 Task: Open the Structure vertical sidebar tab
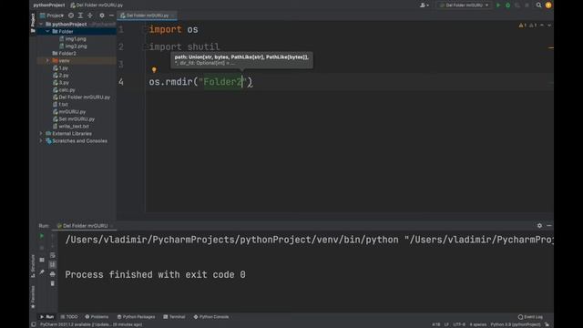[33, 265]
